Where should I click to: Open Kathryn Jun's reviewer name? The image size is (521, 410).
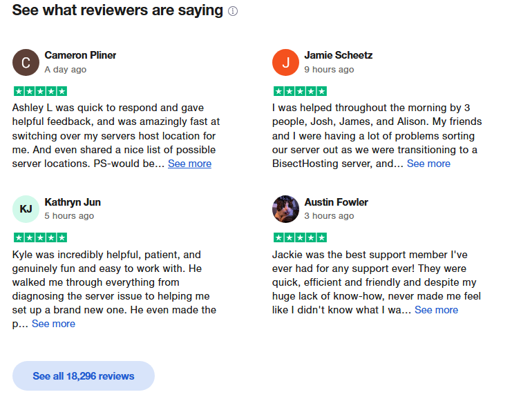73,202
